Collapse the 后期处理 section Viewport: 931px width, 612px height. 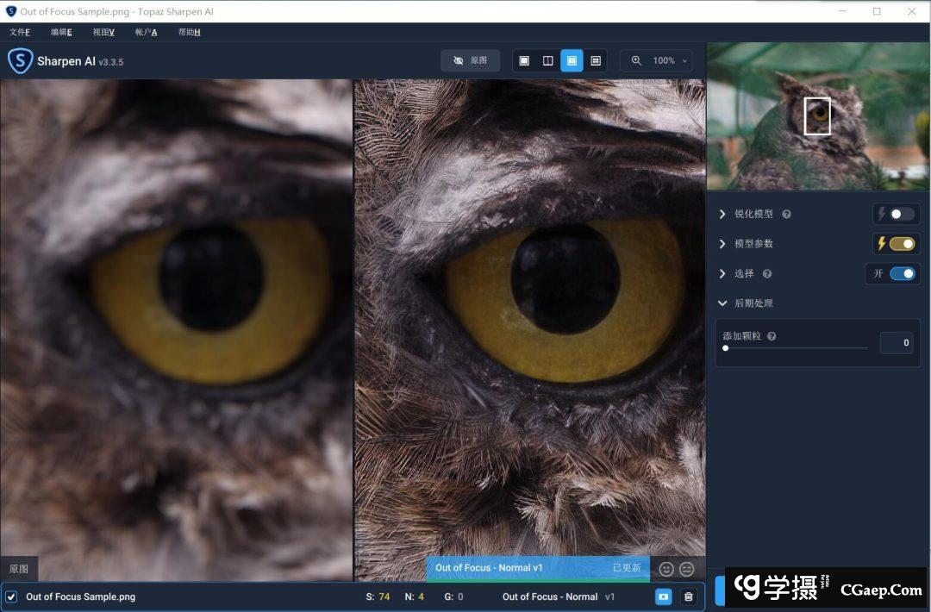click(722, 303)
